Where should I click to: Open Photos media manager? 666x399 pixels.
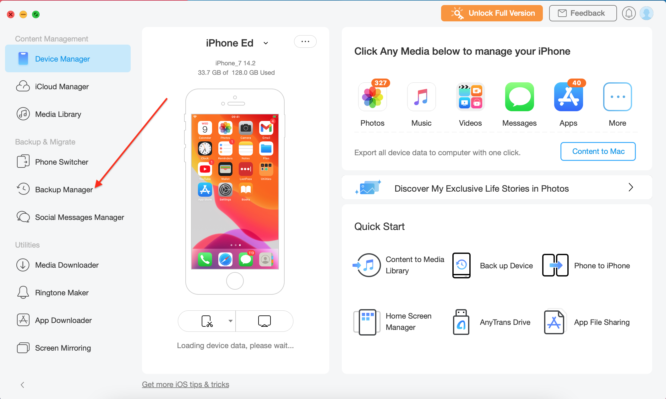point(372,98)
